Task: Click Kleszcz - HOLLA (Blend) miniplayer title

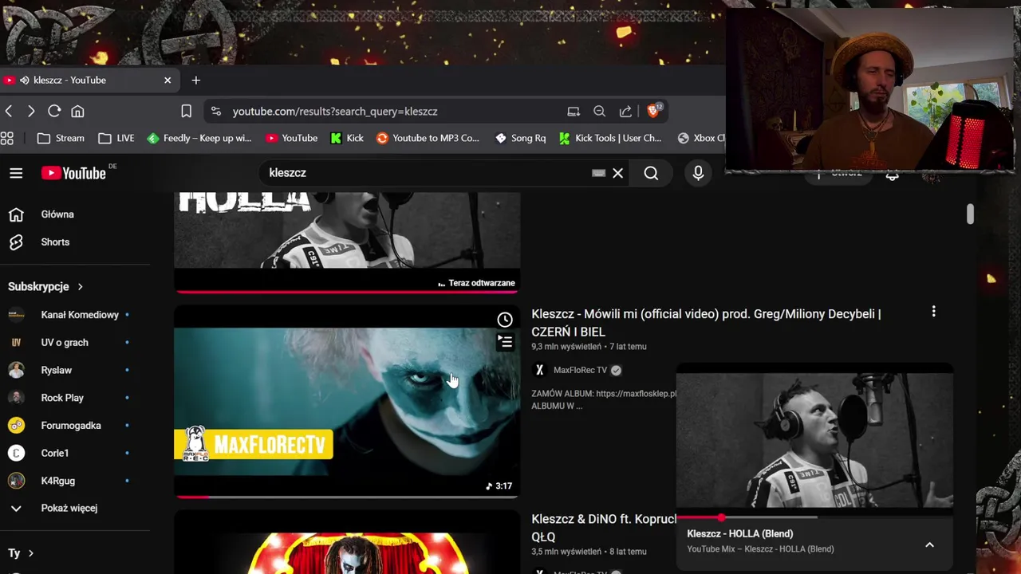Action: pos(739,534)
